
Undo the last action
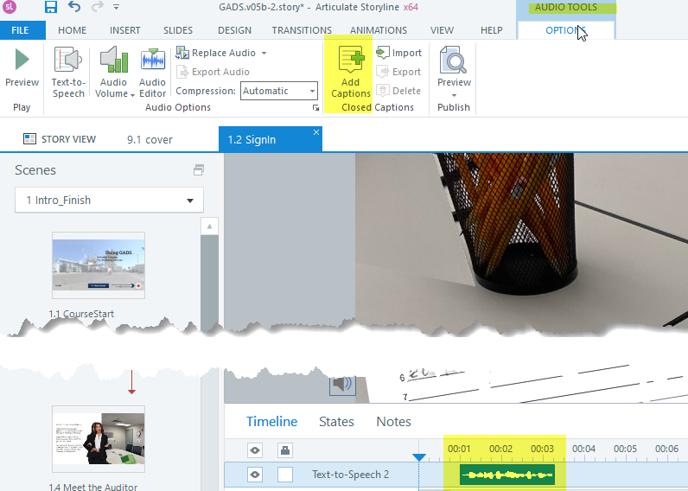coord(74,7)
